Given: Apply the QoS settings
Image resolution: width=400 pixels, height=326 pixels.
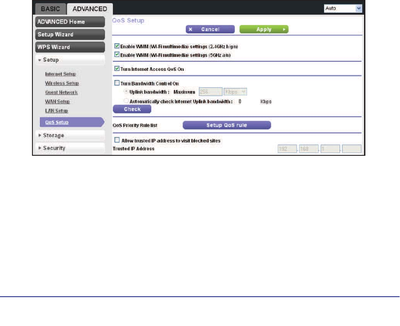Looking at the screenshot, I should point(264,29).
